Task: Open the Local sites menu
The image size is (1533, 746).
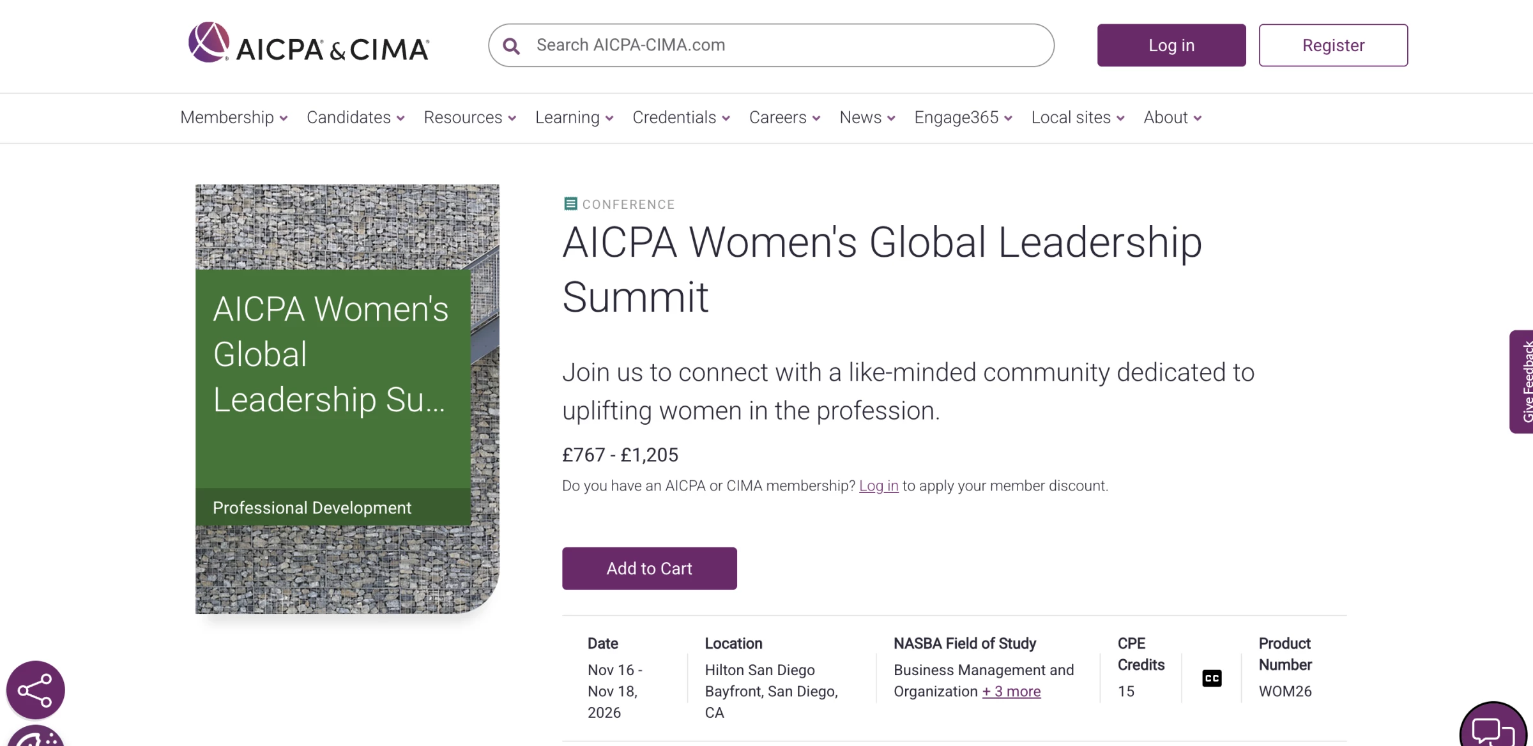Action: tap(1078, 118)
